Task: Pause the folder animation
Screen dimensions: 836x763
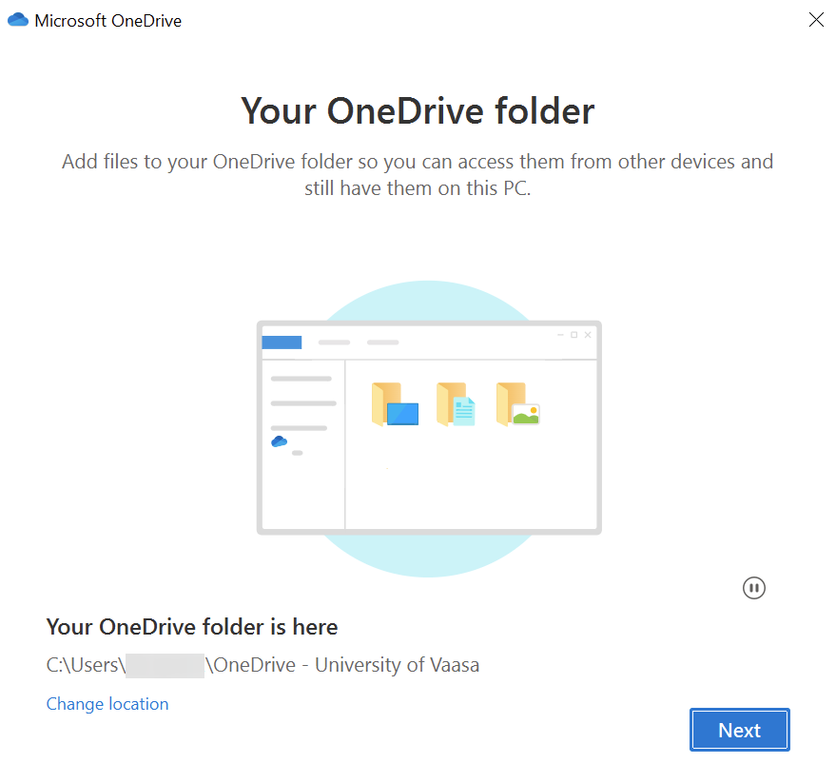Action: tap(753, 588)
